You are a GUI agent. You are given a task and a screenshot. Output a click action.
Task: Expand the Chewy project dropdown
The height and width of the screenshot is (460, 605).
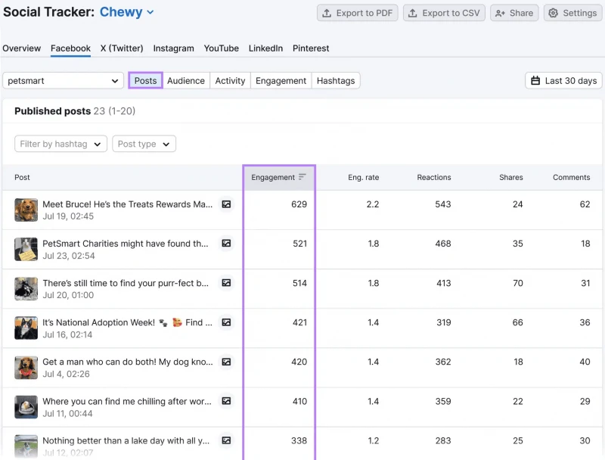[126, 12]
